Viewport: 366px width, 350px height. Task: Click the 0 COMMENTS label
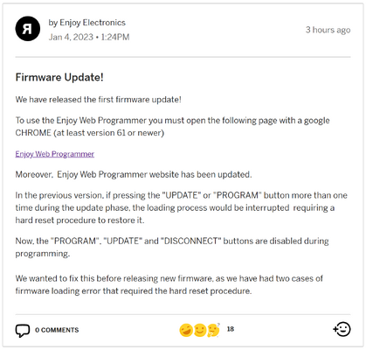57,330
